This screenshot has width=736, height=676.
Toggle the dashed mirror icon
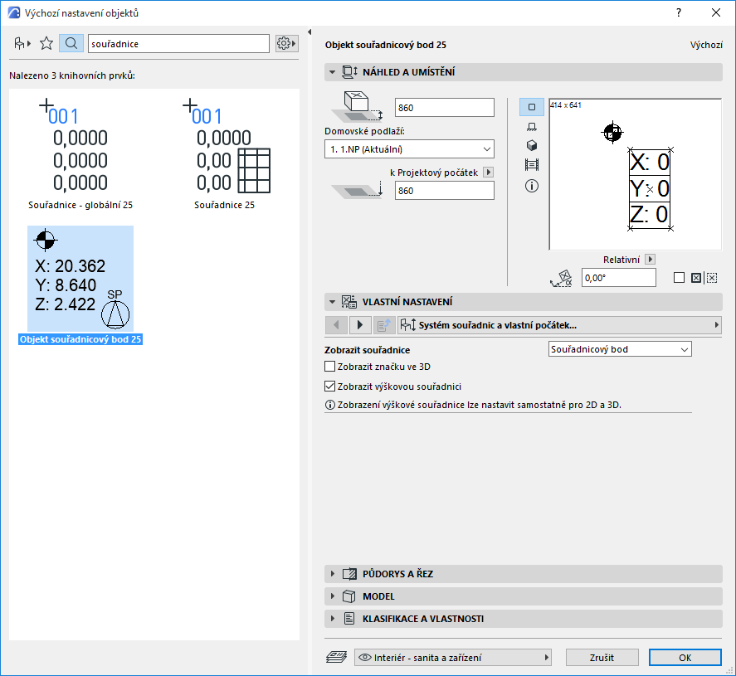[x=712, y=278]
